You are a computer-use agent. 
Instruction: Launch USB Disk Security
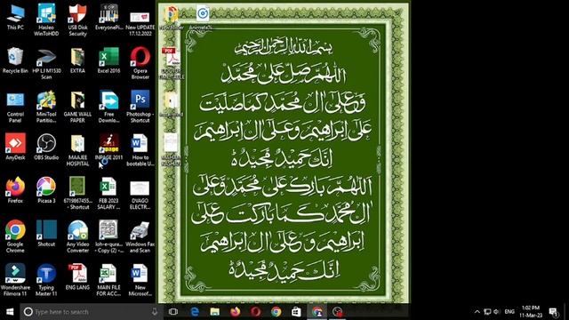pyautogui.click(x=77, y=20)
